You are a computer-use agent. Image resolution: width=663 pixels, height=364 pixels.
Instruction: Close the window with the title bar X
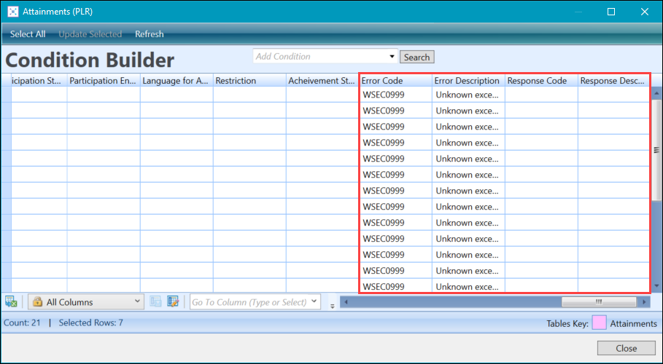click(644, 12)
